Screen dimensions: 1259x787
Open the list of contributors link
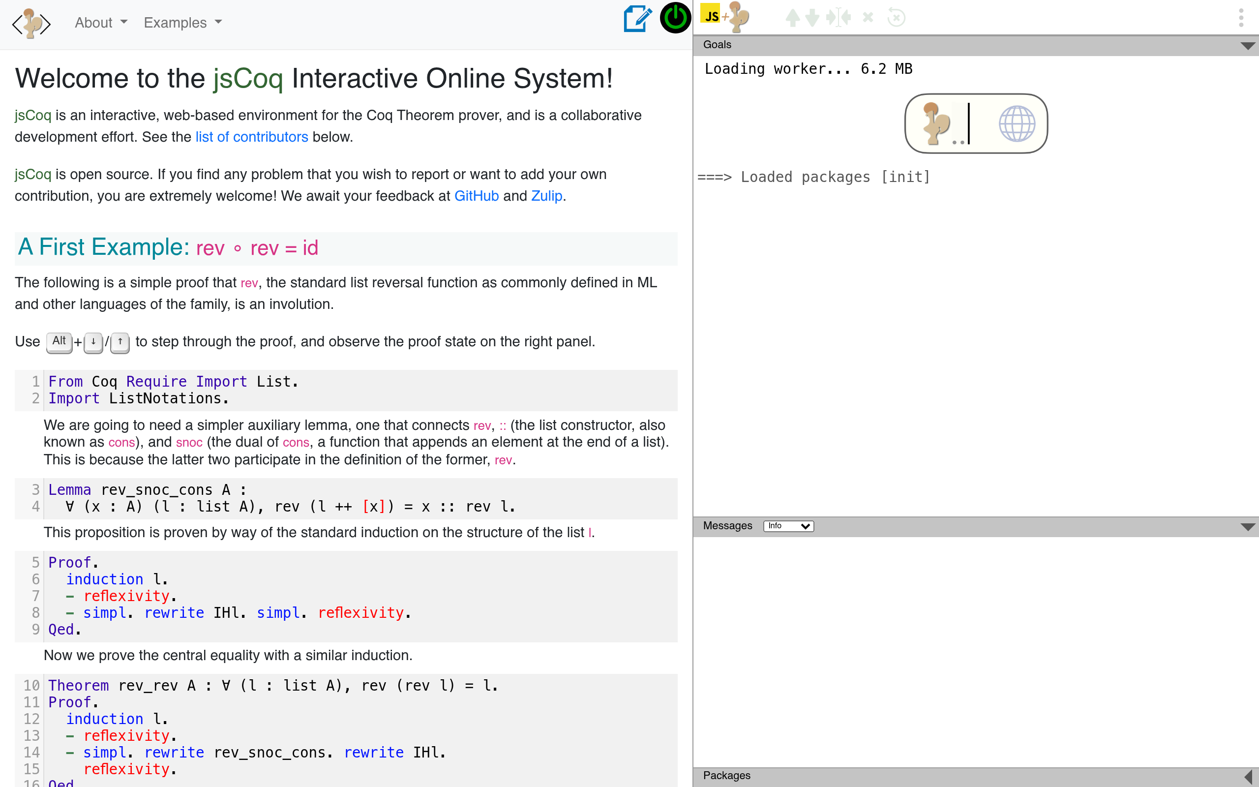pyautogui.click(x=252, y=137)
